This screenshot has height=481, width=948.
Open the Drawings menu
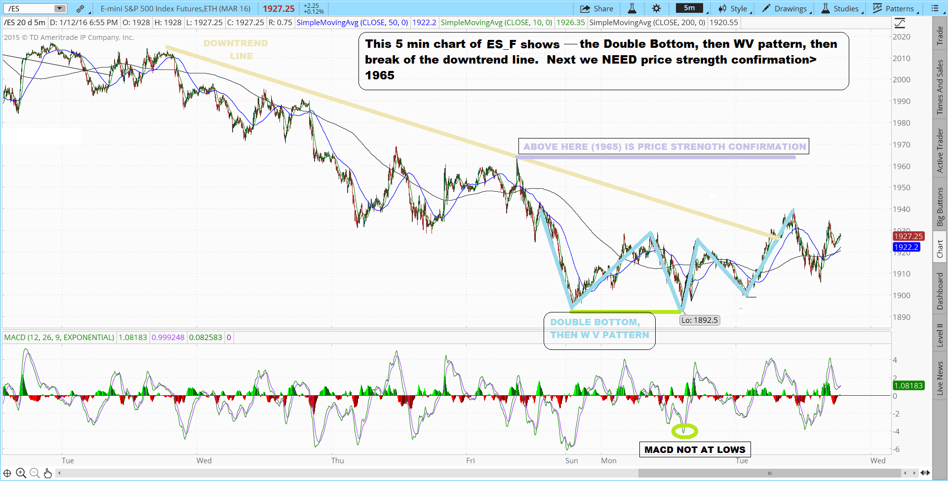786,8
